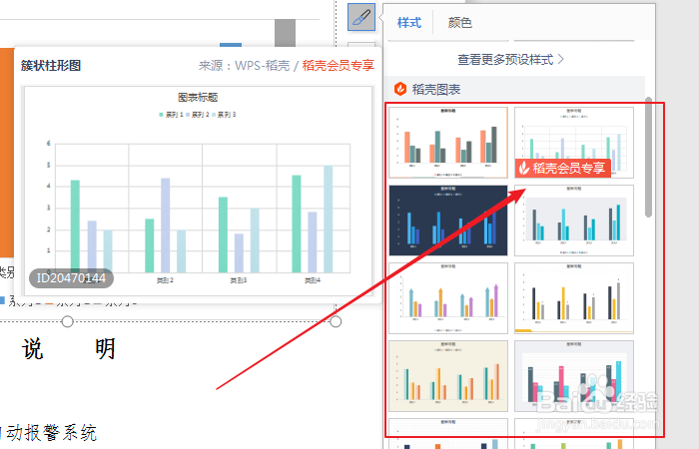This screenshot has width=699, height=449.
Task: Select the dark navy background chart thumbnail
Action: tap(448, 221)
